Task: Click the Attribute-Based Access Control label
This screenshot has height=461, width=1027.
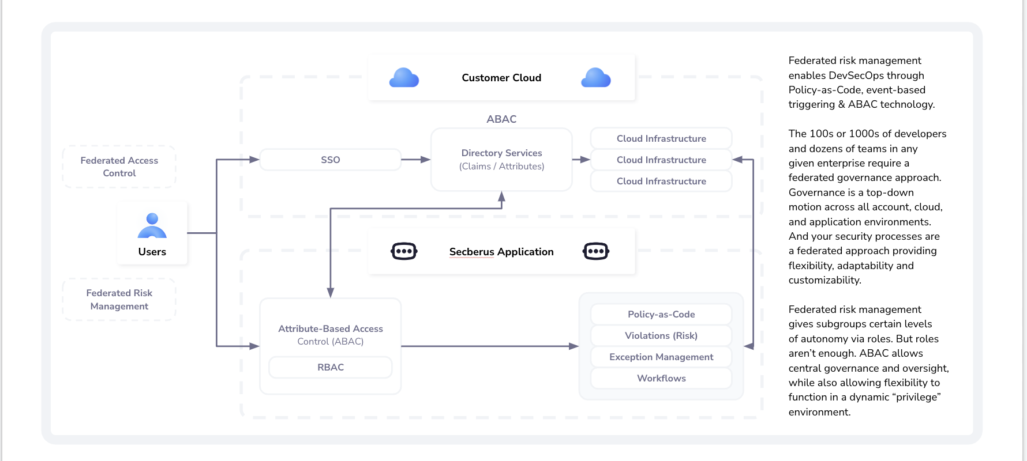Action: pos(331,335)
